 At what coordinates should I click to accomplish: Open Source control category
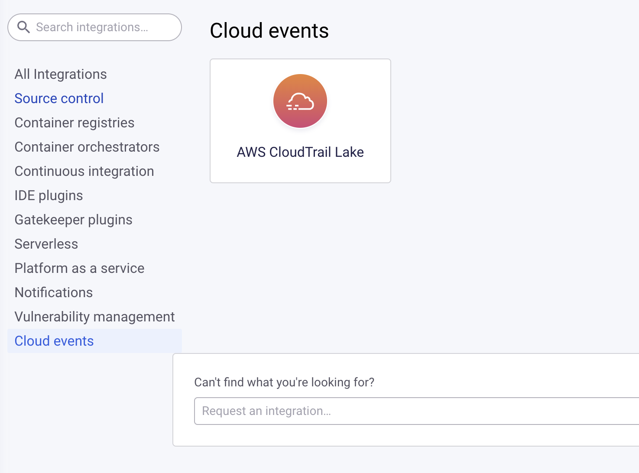(x=59, y=98)
